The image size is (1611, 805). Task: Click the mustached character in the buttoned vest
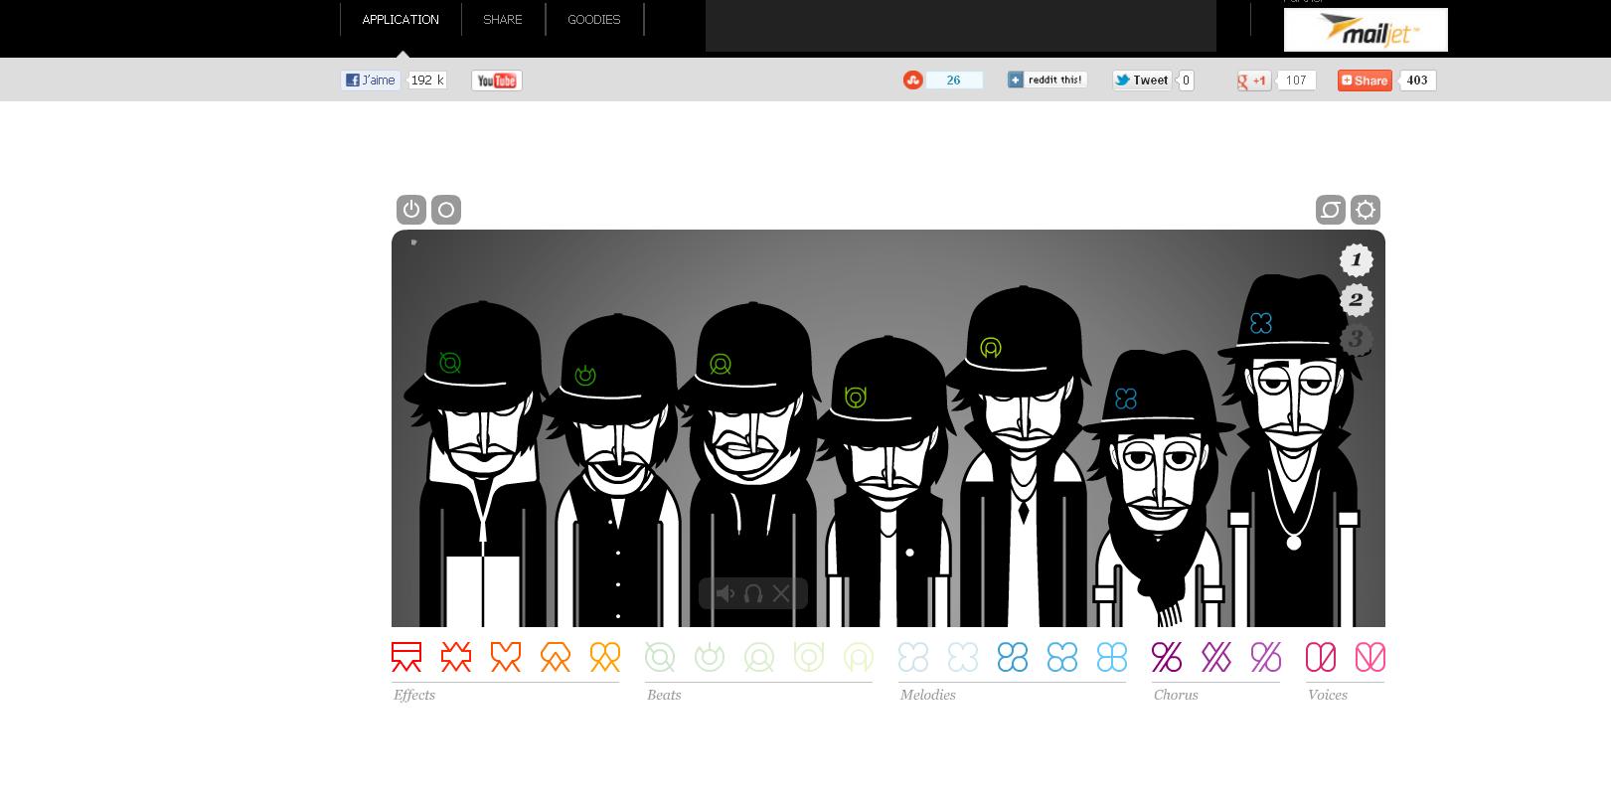(617, 471)
